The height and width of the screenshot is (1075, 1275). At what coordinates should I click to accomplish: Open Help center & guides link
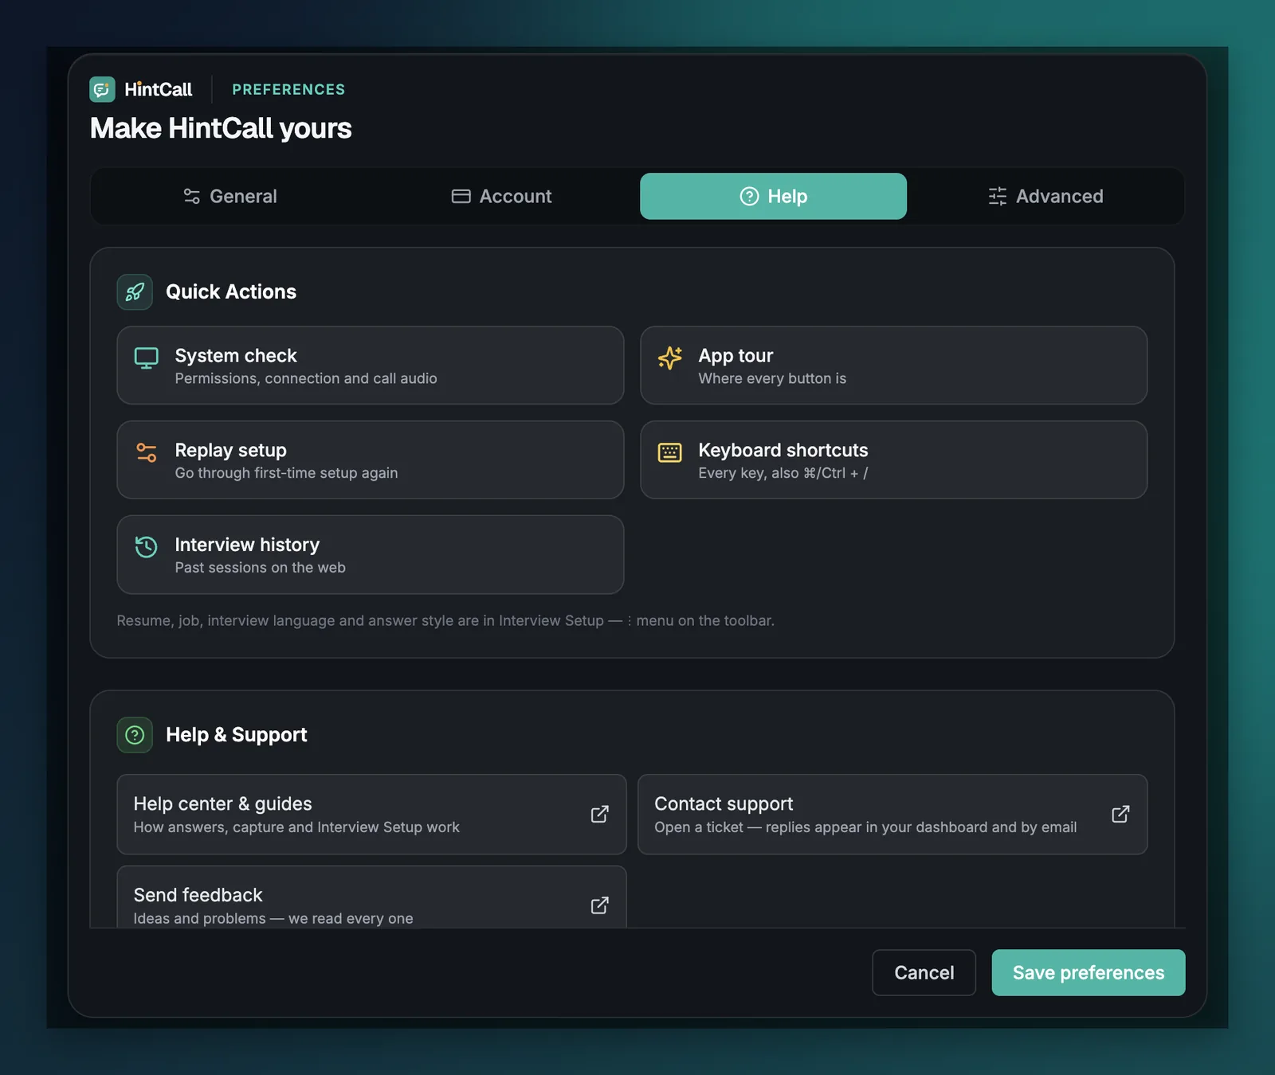pyautogui.click(x=372, y=815)
